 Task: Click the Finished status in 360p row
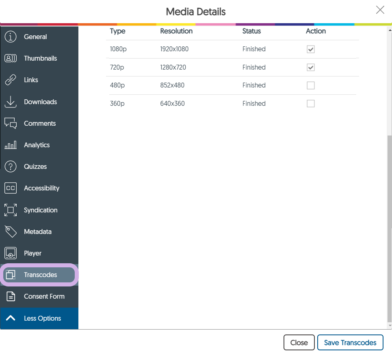[x=254, y=103]
